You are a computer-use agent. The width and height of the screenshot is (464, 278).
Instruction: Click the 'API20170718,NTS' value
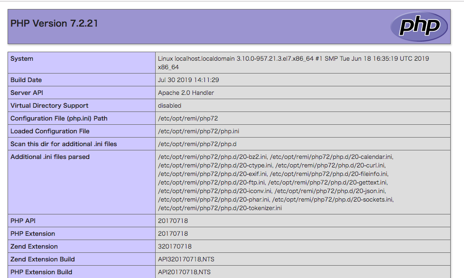coord(185,272)
